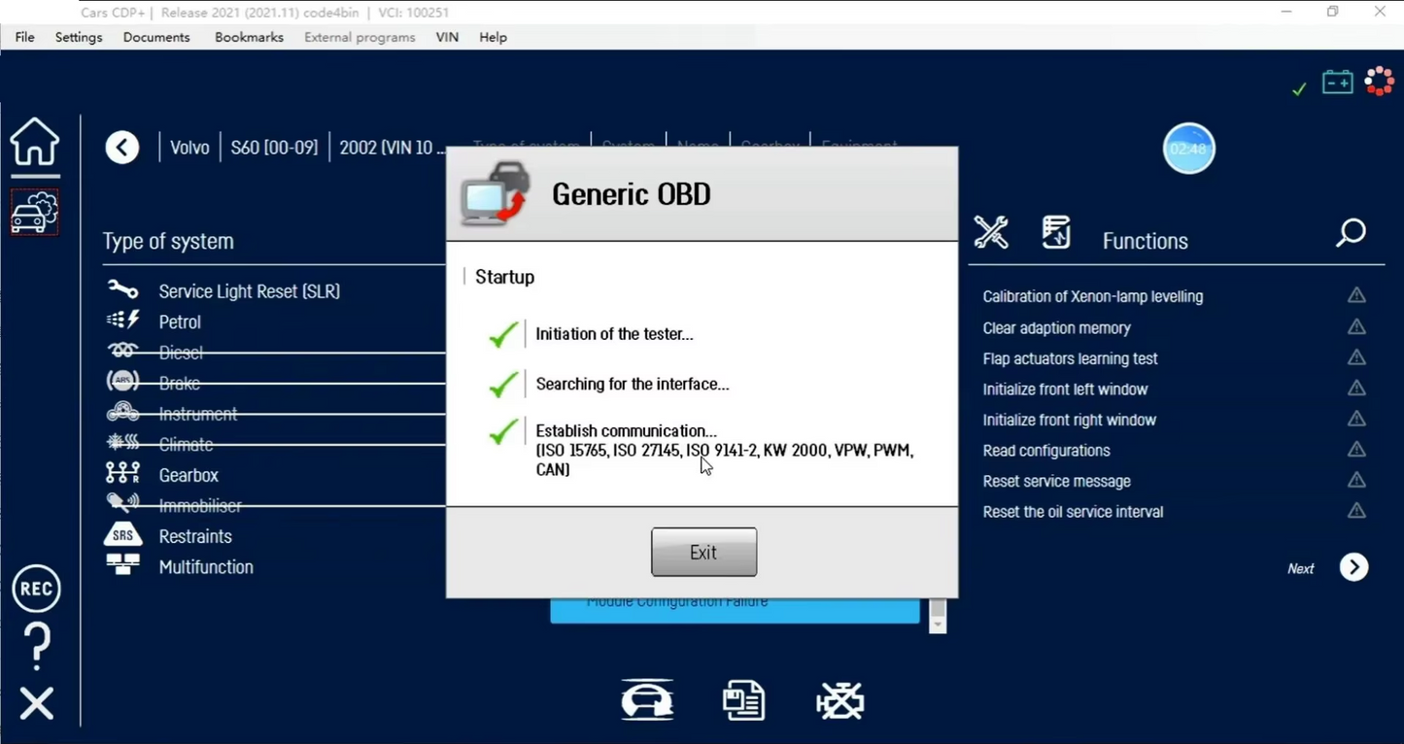This screenshot has height=744, width=1404.
Task: Click the S60 [00-09] breadcrumb
Action: pyautogui.click(x=274, y=148)
